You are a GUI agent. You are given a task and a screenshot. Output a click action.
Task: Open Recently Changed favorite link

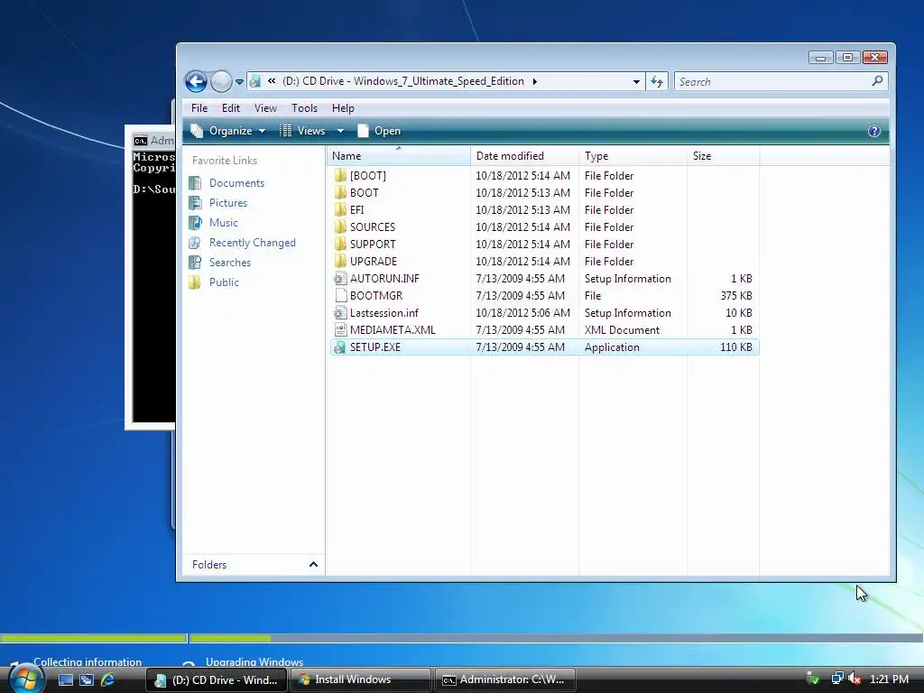[x=253, y=243]
